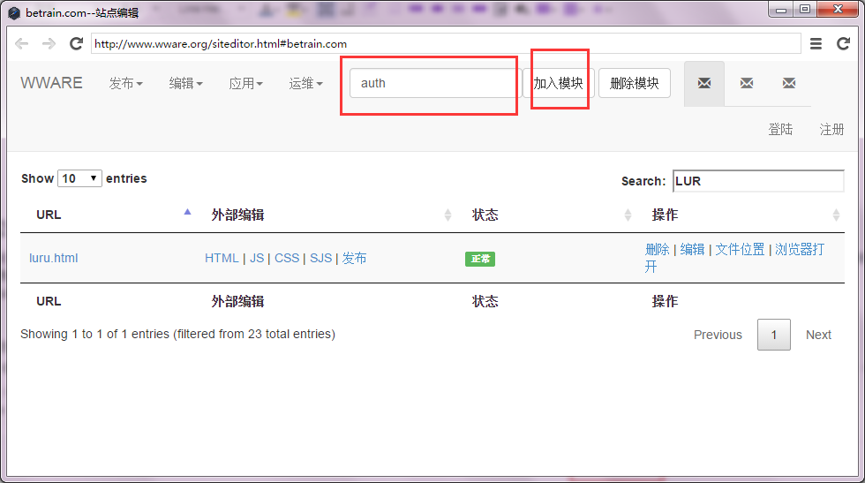Viewport: 865px width, 483px height.
Task: Click the footer URL column label
Action: (49, 301)
